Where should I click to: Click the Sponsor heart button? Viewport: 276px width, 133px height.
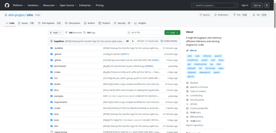pyautogui.click(x=205, y=15)
